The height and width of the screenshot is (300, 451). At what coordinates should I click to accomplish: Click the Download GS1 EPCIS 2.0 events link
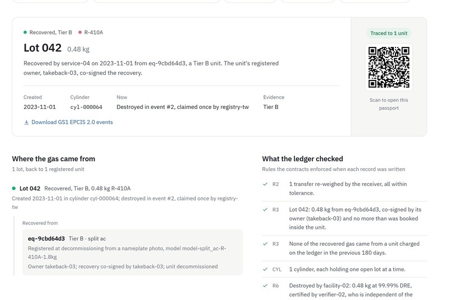[x=68, y=122]
